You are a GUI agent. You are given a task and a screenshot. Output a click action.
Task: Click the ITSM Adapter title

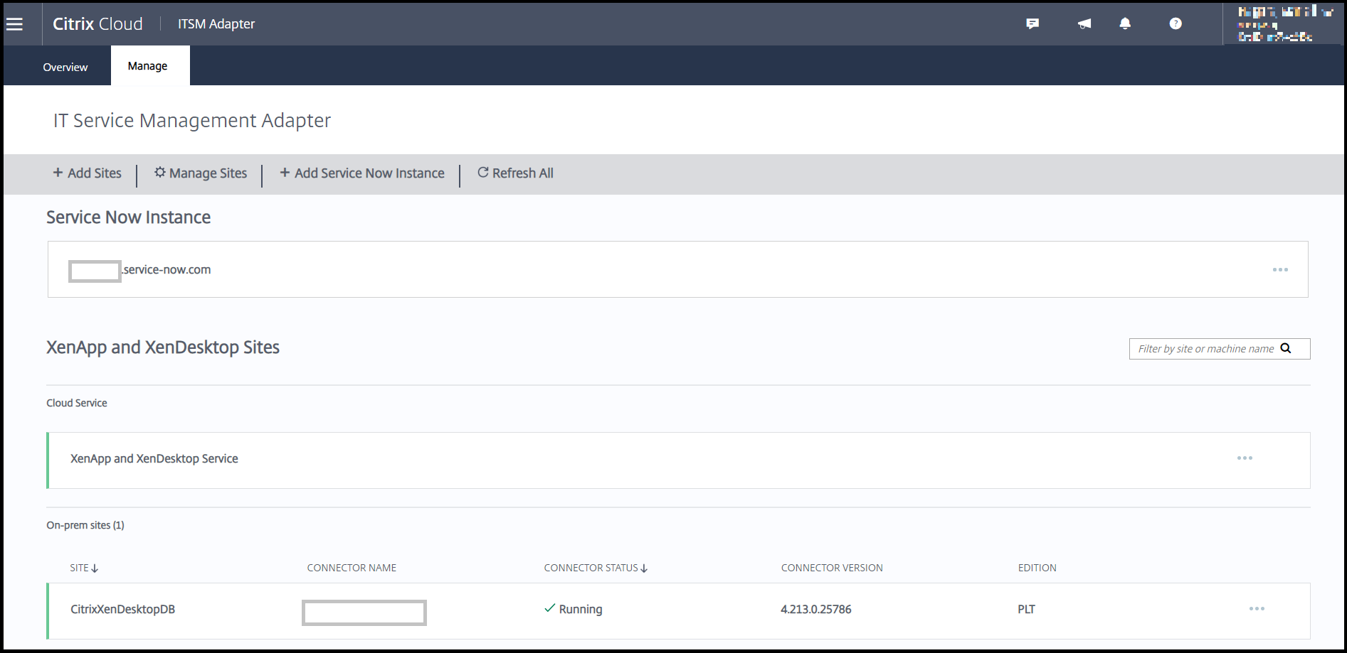(x=216, y=24)
